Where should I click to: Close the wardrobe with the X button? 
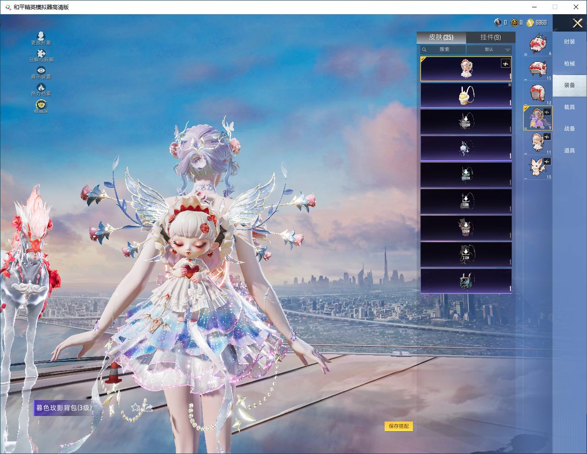[x=577, y=23]
